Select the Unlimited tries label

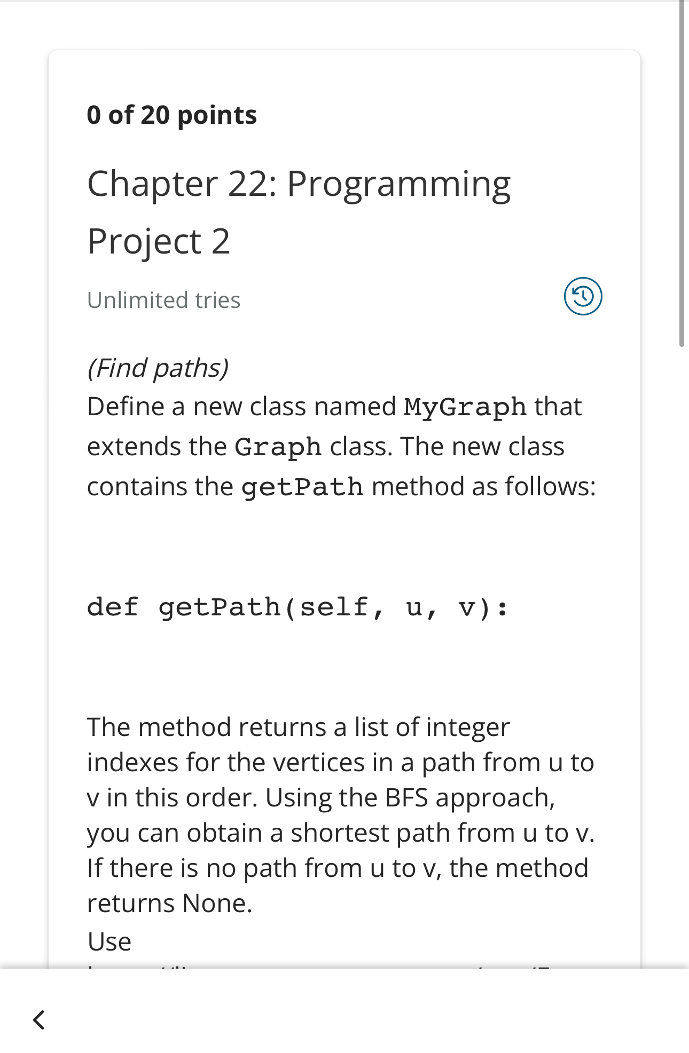[x=163, y=300]
